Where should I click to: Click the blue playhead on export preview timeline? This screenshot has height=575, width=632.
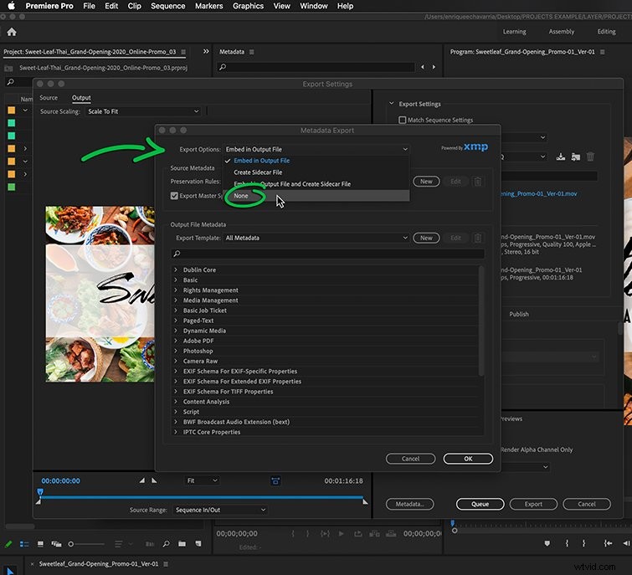(x=40, y=492)
